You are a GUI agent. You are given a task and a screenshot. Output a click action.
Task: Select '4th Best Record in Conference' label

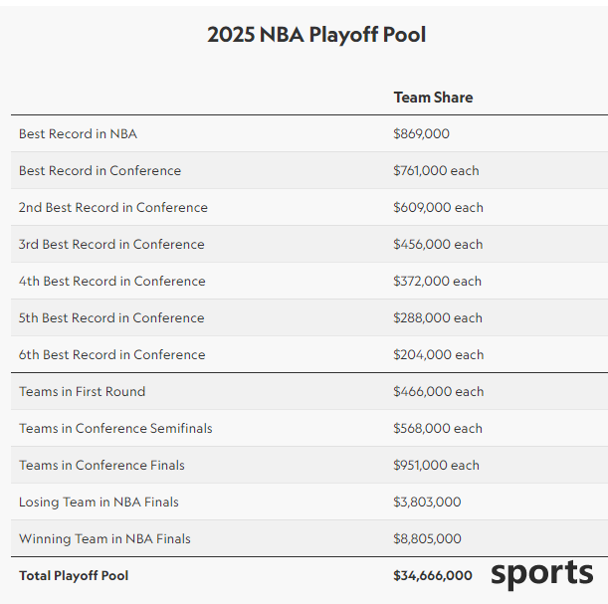(x=112, y=281)
